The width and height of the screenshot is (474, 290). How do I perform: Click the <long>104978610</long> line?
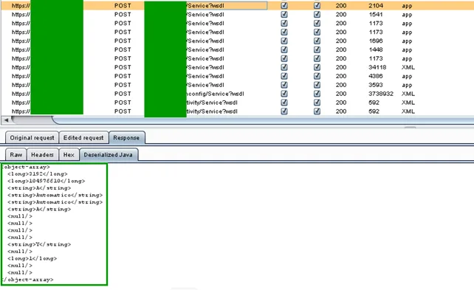point(47,181)
